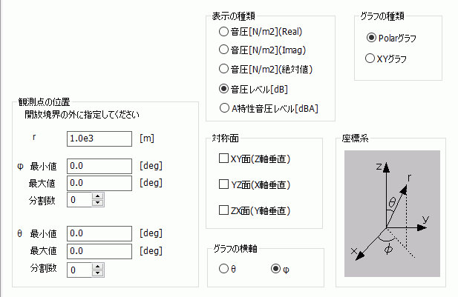Choose A特性音圧レベル[dBA] option

click(x=223, y=108)
